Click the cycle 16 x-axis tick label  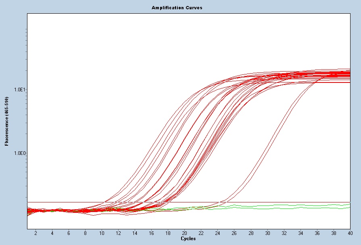click(151, 233)
